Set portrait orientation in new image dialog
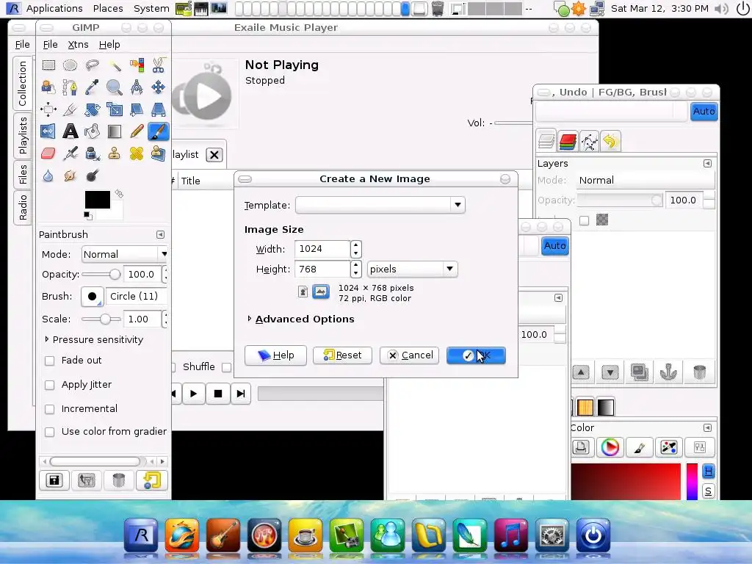 coord(303,292)
